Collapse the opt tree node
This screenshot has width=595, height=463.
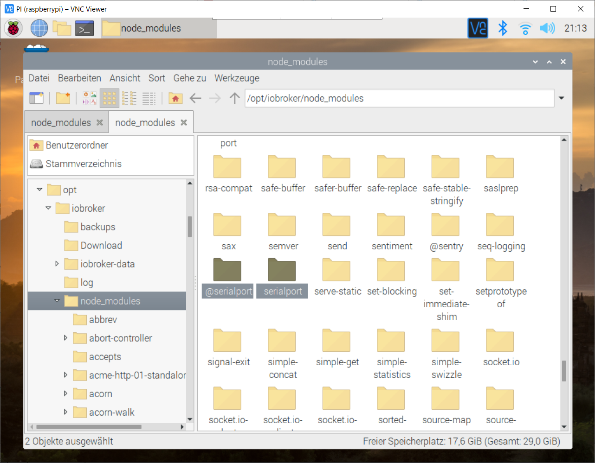tap(39, 190)
